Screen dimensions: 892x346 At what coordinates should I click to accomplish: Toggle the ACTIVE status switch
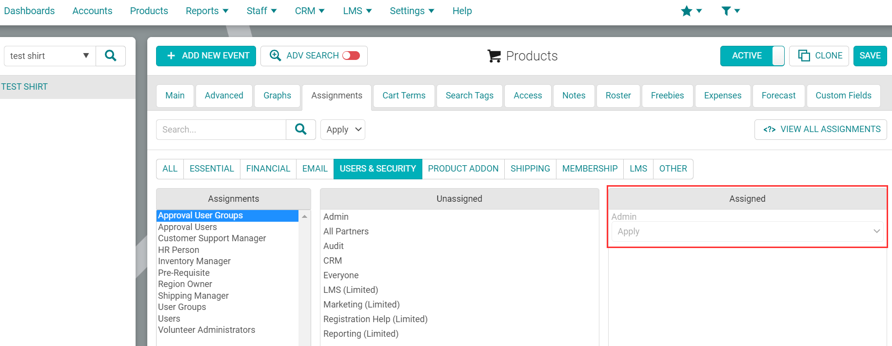[752, 56]
